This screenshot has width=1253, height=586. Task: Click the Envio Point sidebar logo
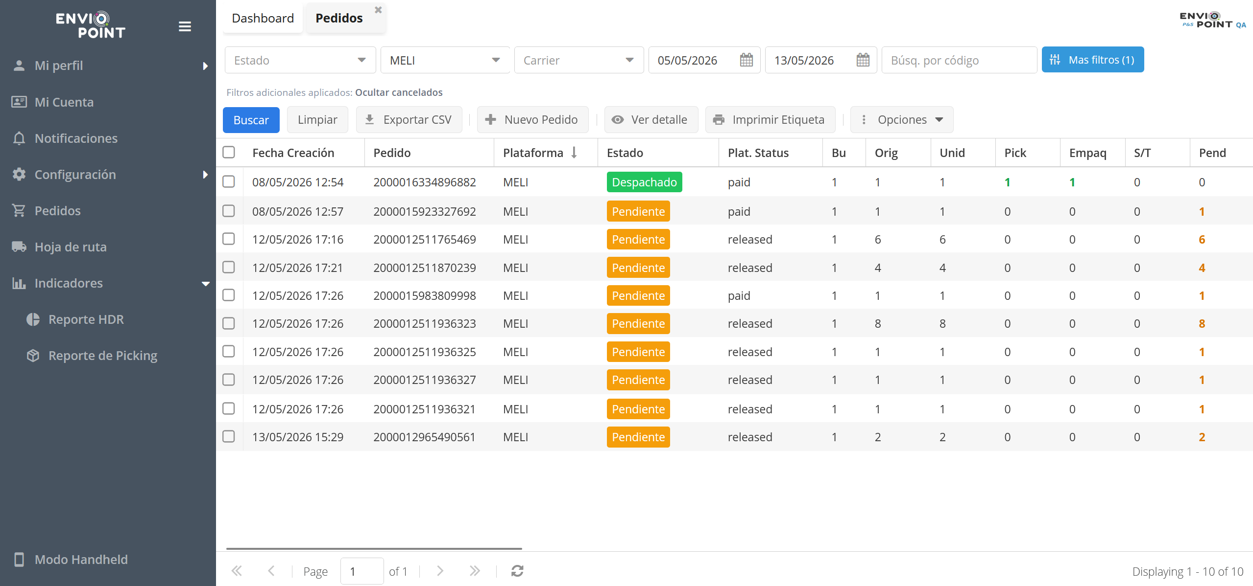coord(91,25)
